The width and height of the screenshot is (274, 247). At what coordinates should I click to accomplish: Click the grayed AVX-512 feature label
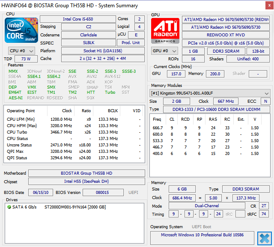(113, 77)
